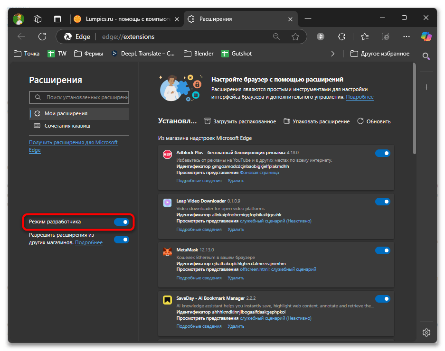The width and height of the screenshot is (445, 351).
Task: Open the Точка favorites folder
Action: pyautogui.click(x=27, y=54)
